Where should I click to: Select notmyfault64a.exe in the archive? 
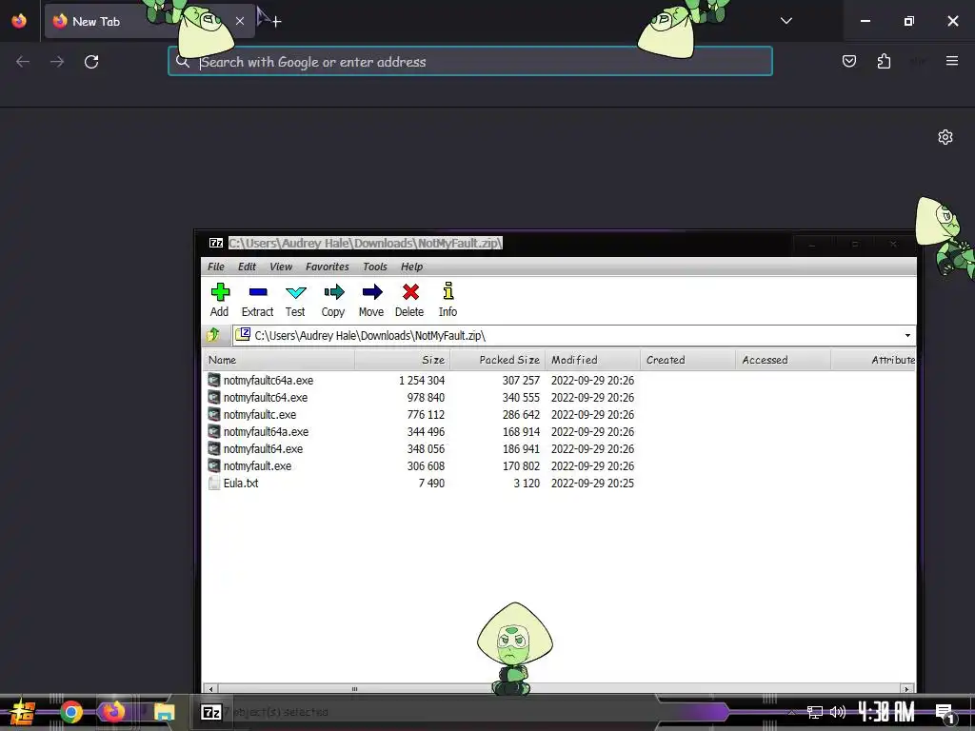[x=266, y=432]
